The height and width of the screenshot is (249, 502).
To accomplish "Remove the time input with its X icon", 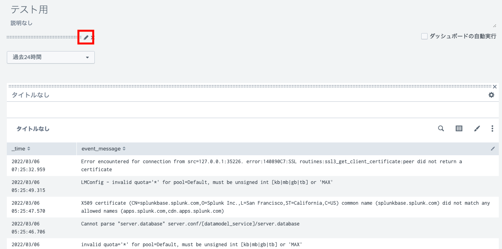I will click(x=92, y=37).
